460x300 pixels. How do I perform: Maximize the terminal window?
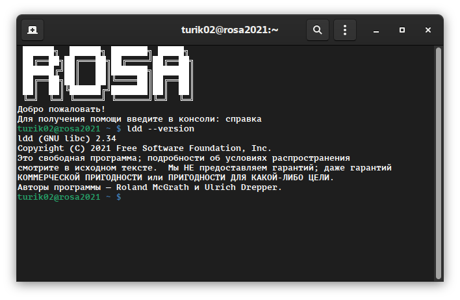click(x=402, y=30)
